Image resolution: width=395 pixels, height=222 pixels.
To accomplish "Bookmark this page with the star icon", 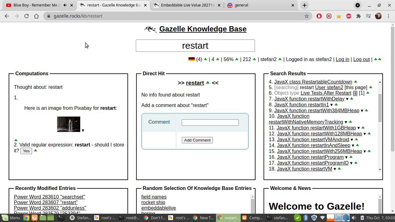I will (x=306, y=16).
